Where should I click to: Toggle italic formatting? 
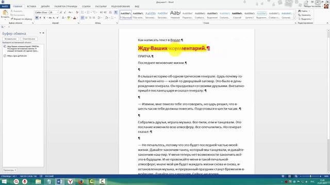[x=40, y=18]
